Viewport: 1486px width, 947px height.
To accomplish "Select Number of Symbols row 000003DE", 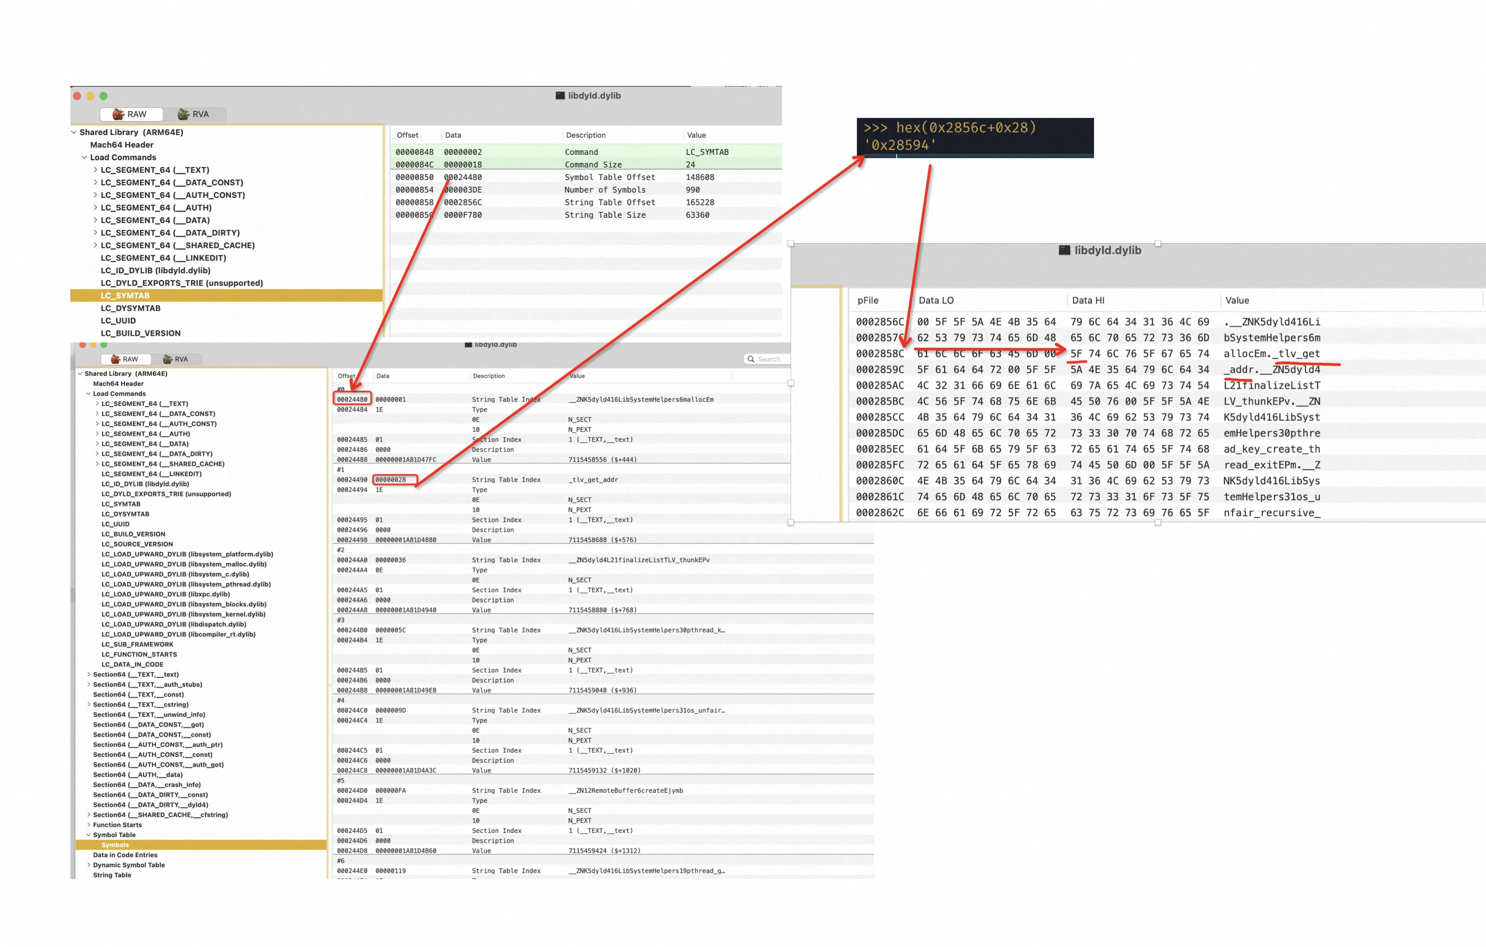I will [586, 190].
